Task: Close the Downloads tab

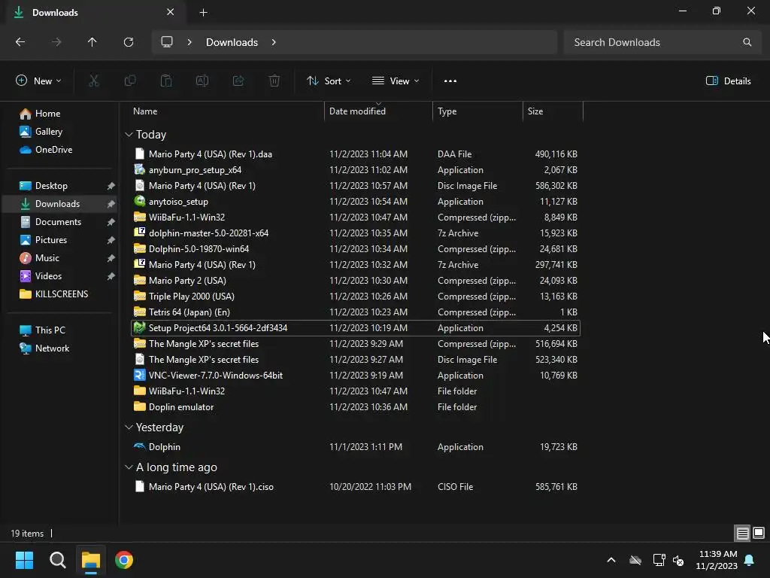Action: [171, 12]
